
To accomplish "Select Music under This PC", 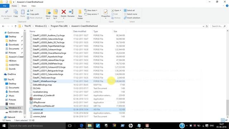I will [11, 96].
